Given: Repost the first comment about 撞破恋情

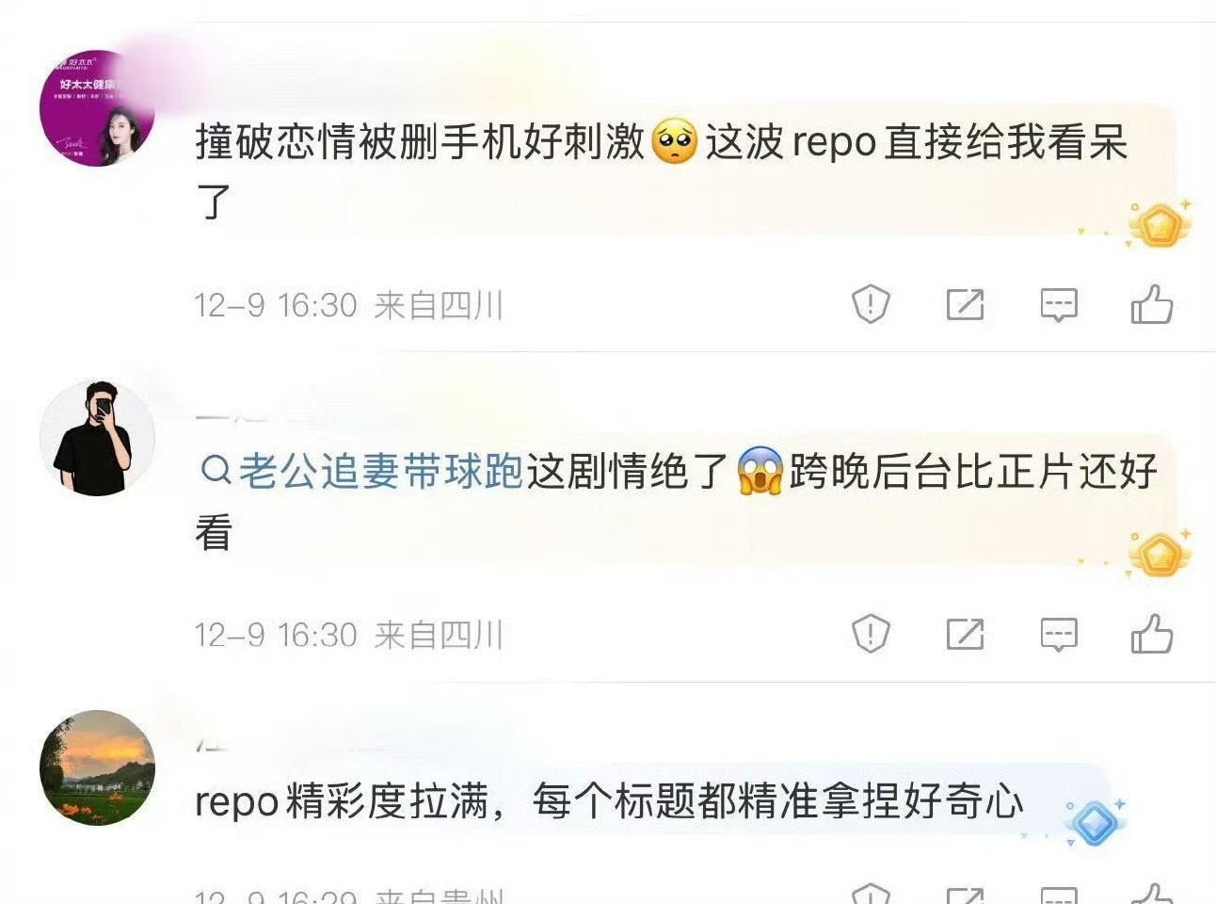Looking at the screenshot, I should [965, 304].
